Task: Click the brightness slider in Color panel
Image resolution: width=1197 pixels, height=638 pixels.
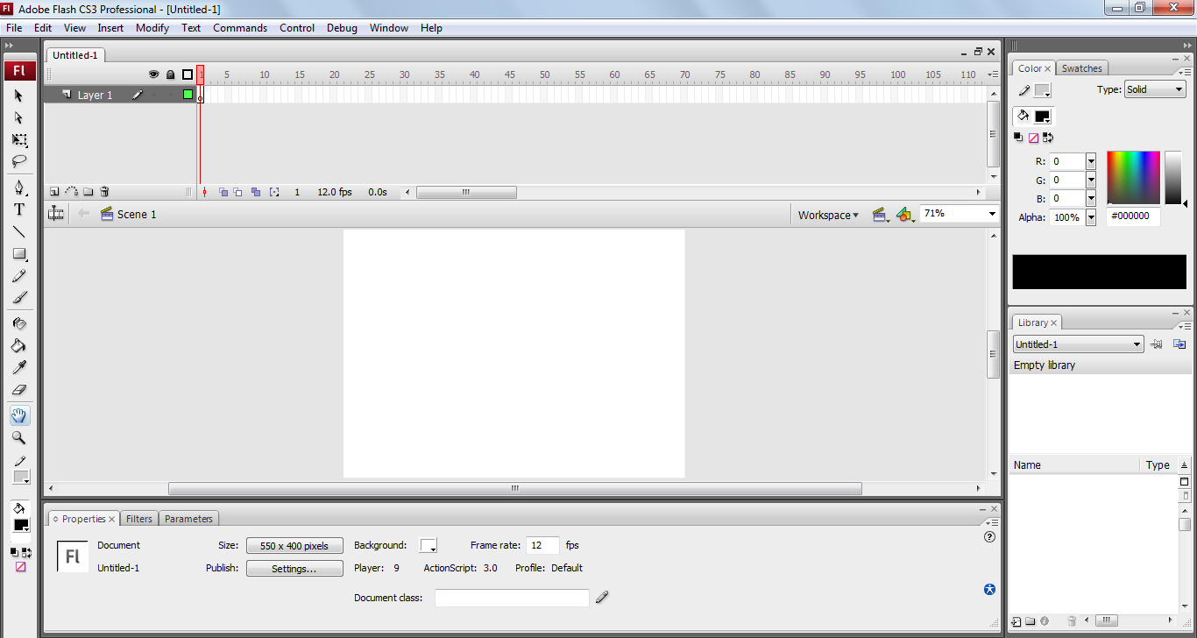Action: 1173,178
